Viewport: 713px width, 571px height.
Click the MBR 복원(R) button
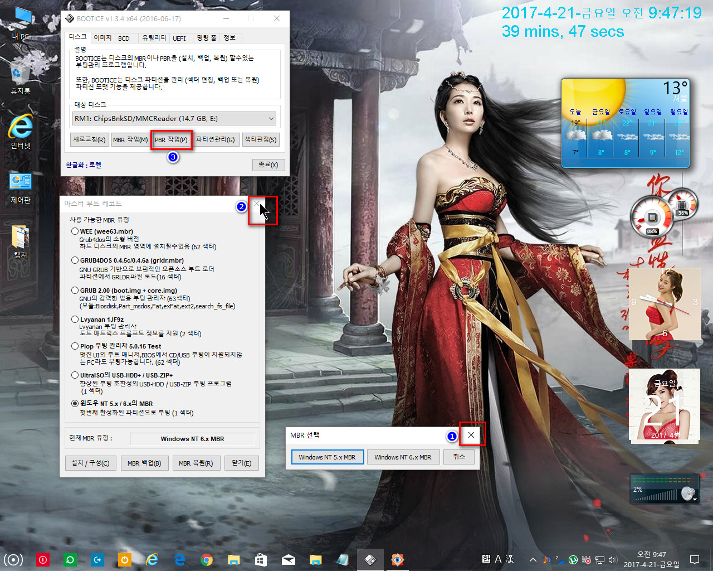click(x=196, y=463)
